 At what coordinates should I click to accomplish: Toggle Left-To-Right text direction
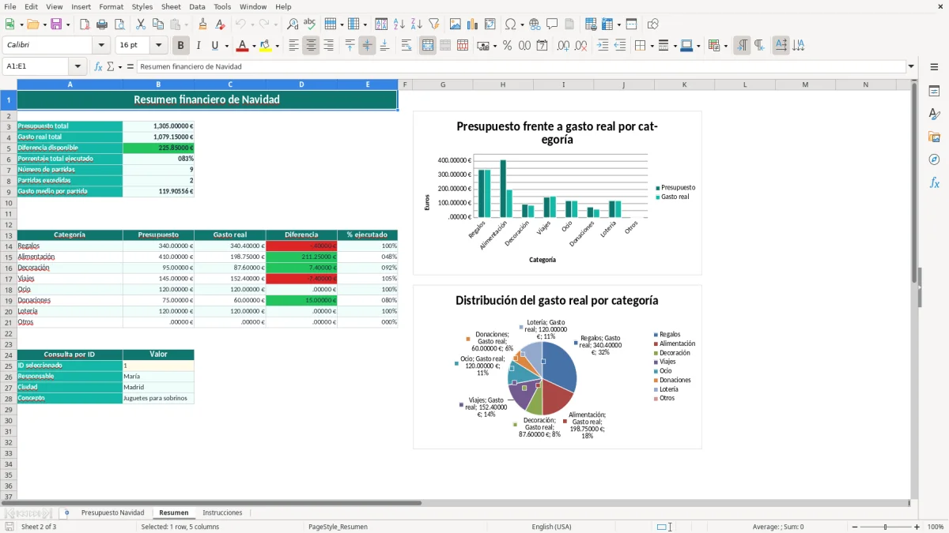click(741, 46)
